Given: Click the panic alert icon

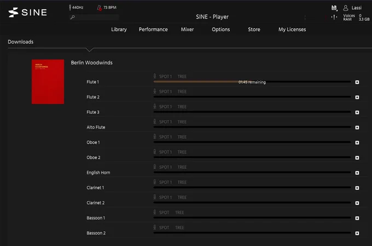Looking at the screenshot, I should pyautogui.click(x=334, y=17).
